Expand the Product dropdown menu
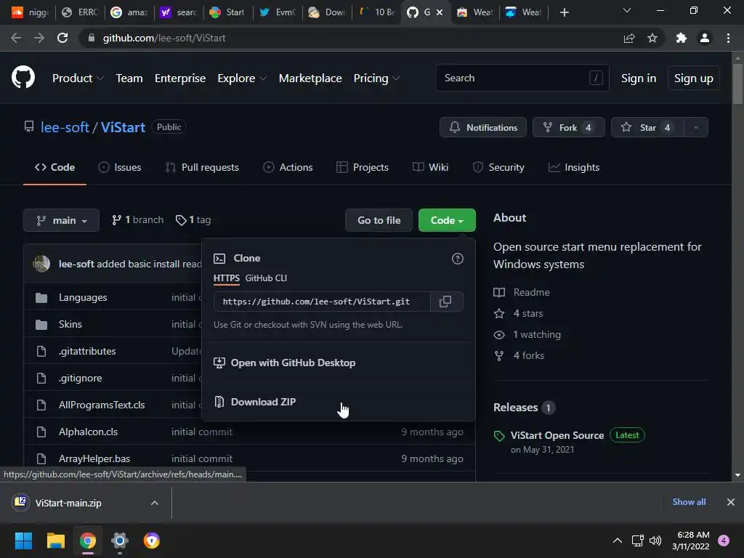The width and height of the screenshot is (744, 558). pos(78,78)
